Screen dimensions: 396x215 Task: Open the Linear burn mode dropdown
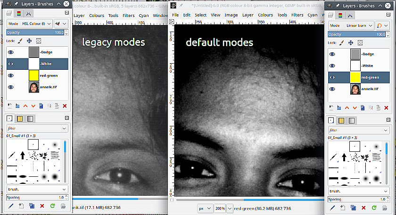[351, 25]
